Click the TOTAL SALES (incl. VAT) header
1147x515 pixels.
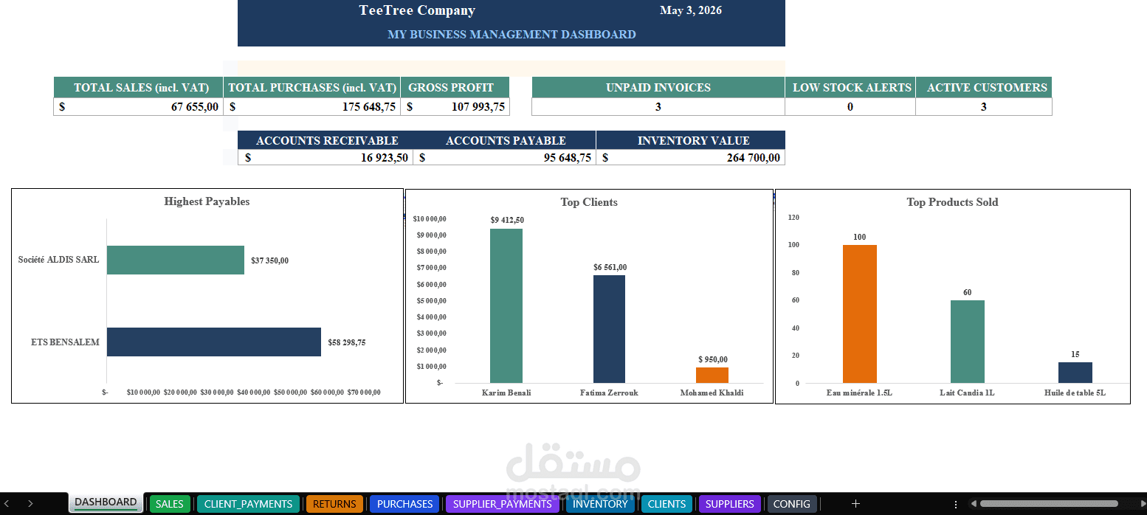pos(138,87)
